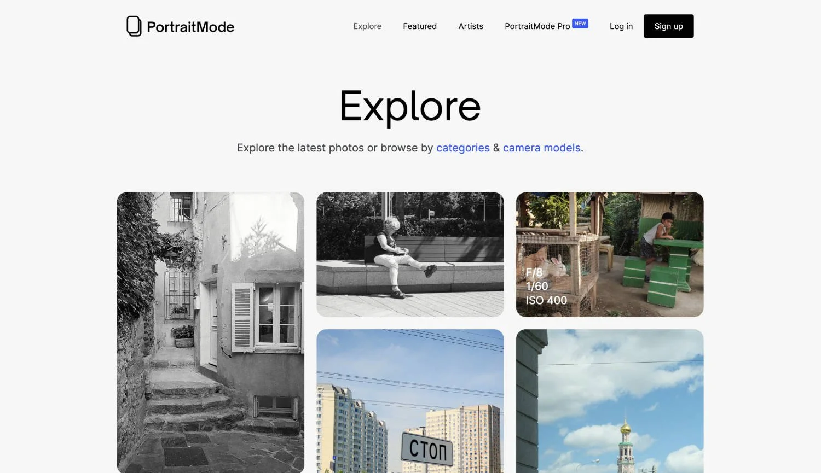This screenshot has width=821, height=473.
Task: Open the СТОП sign apartment buildings photo
Action: click(410, 401)
